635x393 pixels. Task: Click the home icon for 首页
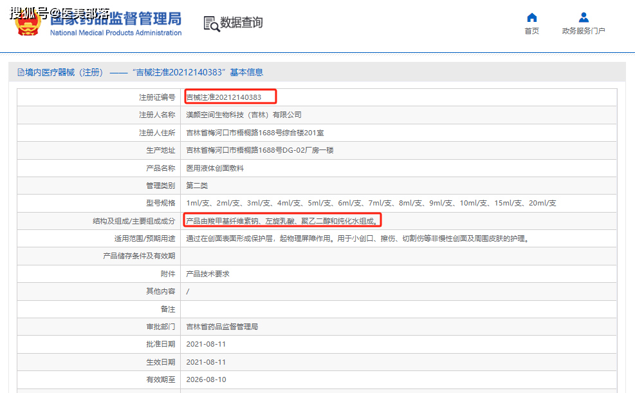click(531, 17)
